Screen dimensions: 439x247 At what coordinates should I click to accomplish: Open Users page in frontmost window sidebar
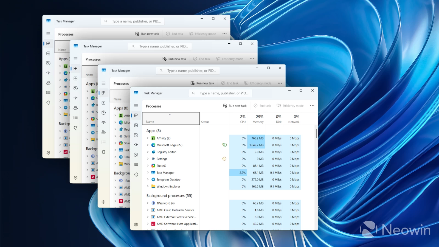coord(136,155)
